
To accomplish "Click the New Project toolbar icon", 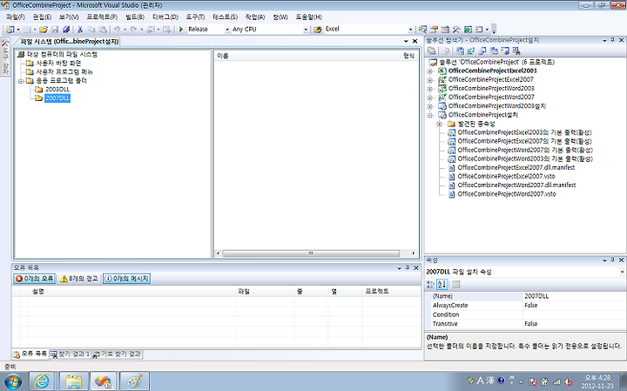I will pyautogui.click(x=10, y=30).
